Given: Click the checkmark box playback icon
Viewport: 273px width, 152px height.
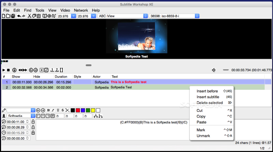Looking at the screenshot, I should pos(46,70).
